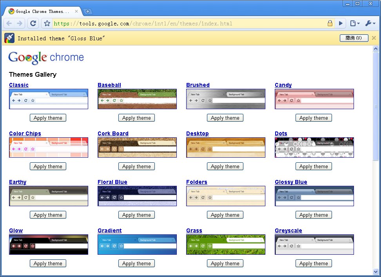Image resolution: width=381 pixels, height=277 pixels.
Task: Open a new tab with the plus button
Action: (x=88, y=11)
